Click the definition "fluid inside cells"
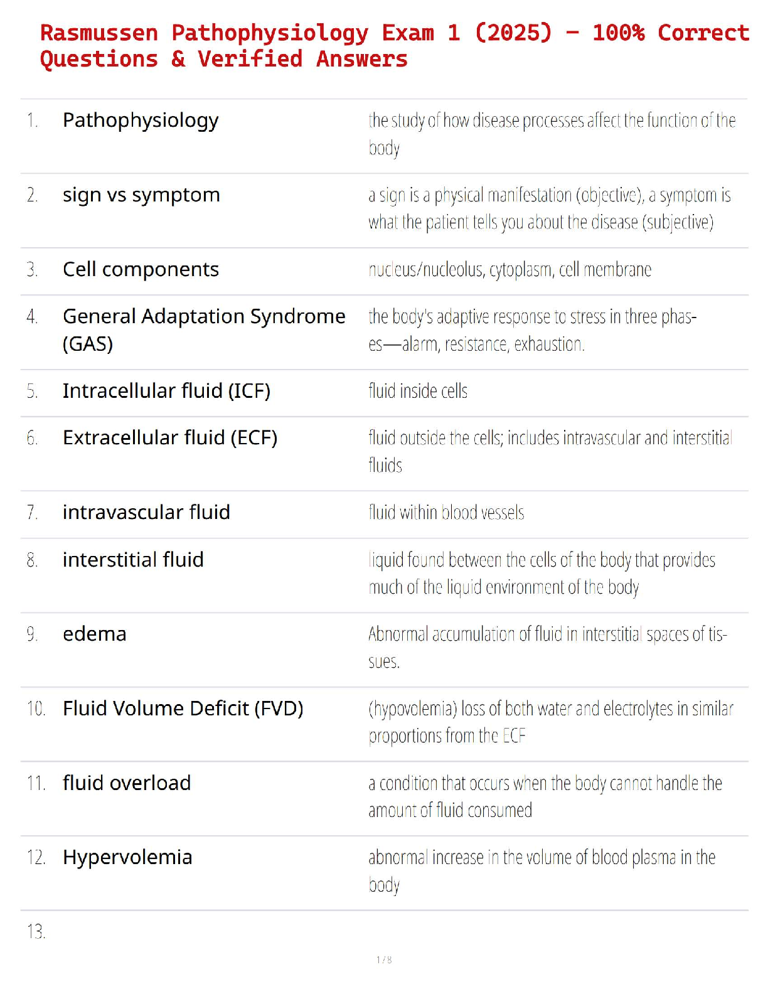This screenshot has height=994, width=768. pyautogui.click(x=418, y=391)
